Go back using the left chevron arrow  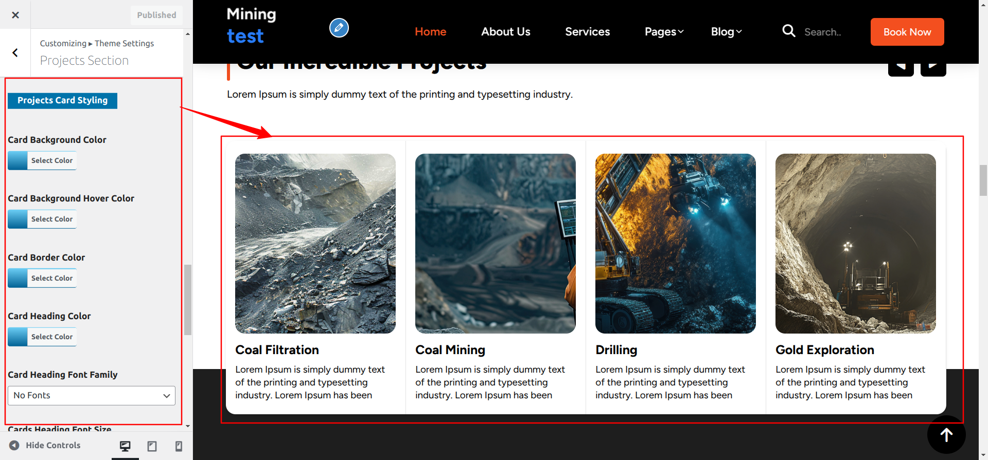click(15, 52)
